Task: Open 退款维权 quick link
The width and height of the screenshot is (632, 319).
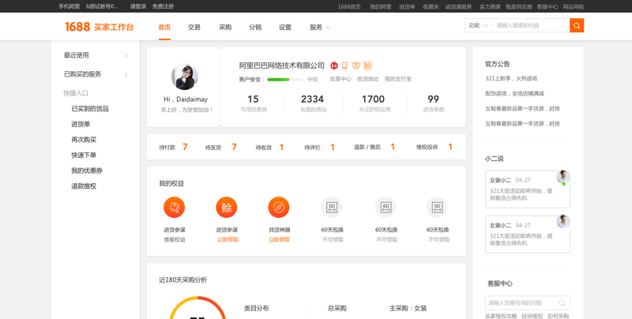Action: click(84, 186)
